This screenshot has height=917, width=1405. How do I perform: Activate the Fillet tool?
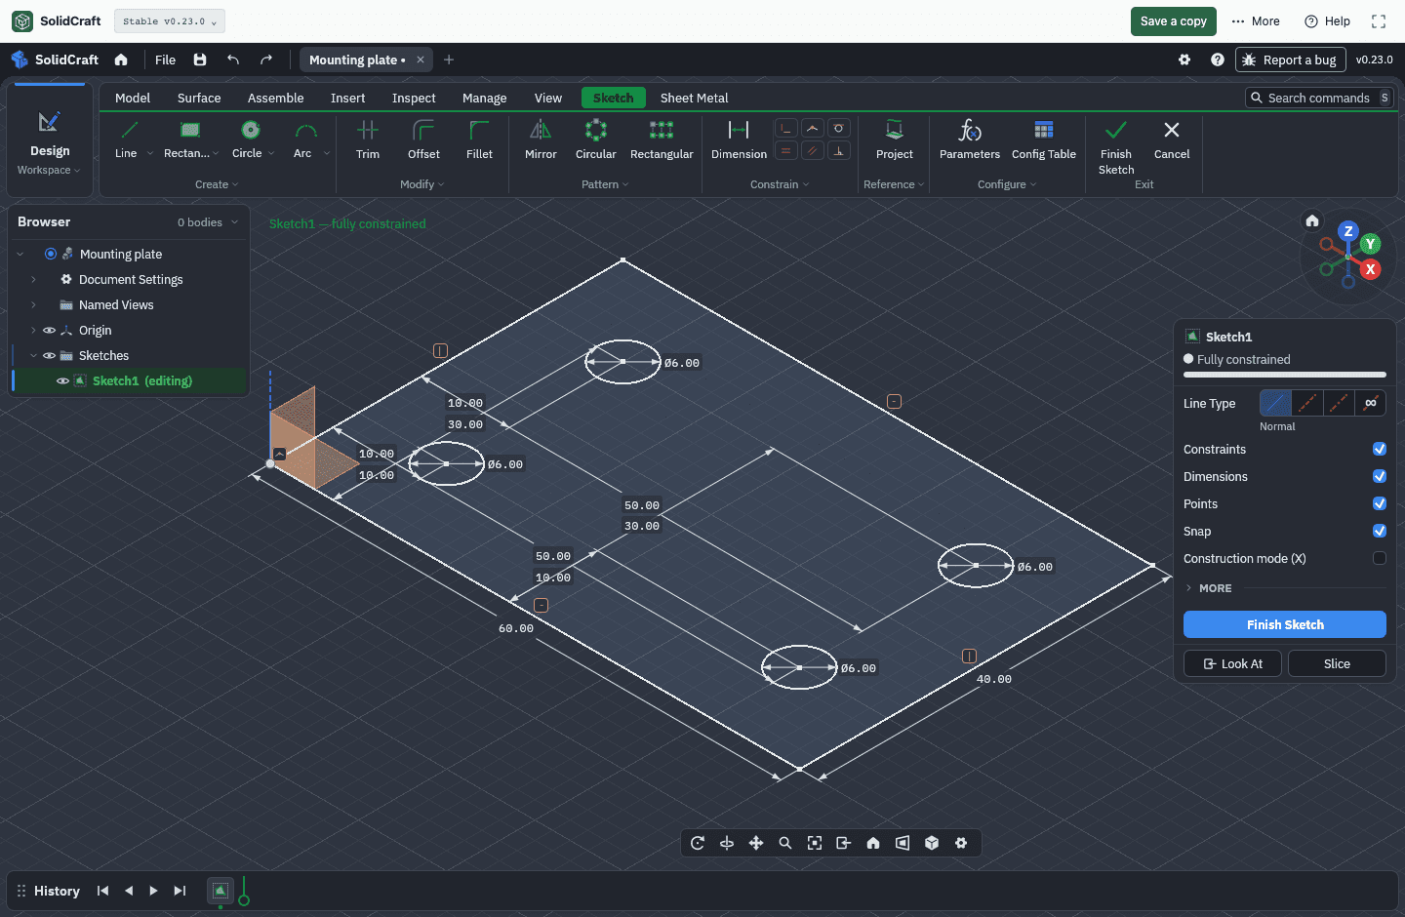(479, 139)
